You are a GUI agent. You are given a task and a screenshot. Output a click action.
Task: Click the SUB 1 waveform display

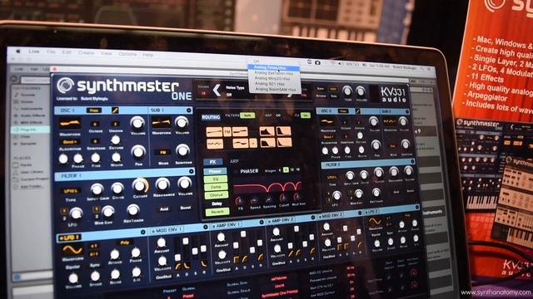pos(161,122)
